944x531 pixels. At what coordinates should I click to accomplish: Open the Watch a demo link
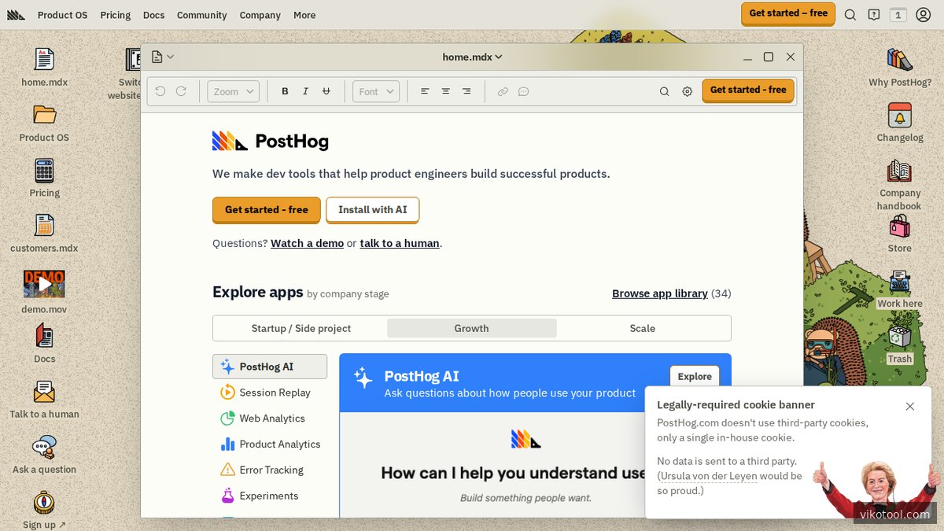tap(307, 243)
